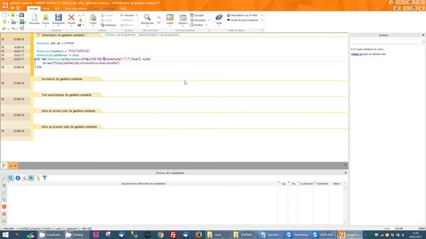Click the Fermeture de gestion contacts header
The image size is (426, 239).
click(62, 79)
